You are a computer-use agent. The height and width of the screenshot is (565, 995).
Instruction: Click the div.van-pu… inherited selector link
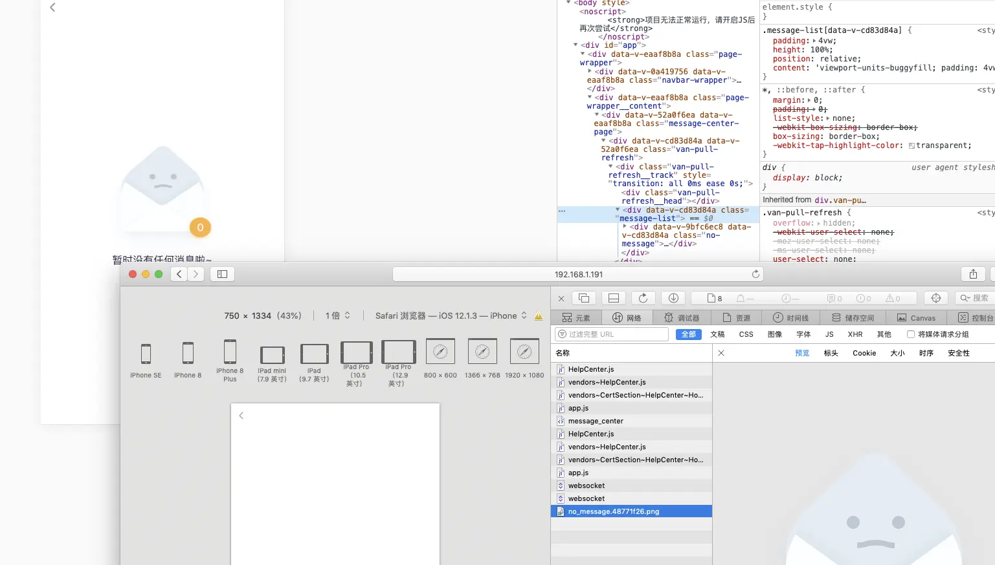(840, 200)
